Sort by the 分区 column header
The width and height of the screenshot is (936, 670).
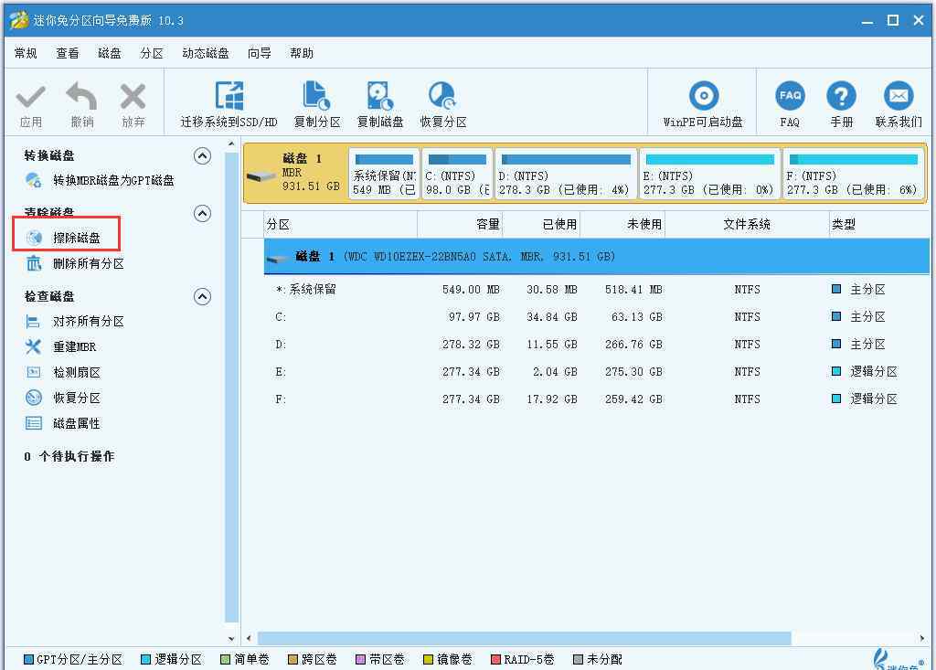340,225
